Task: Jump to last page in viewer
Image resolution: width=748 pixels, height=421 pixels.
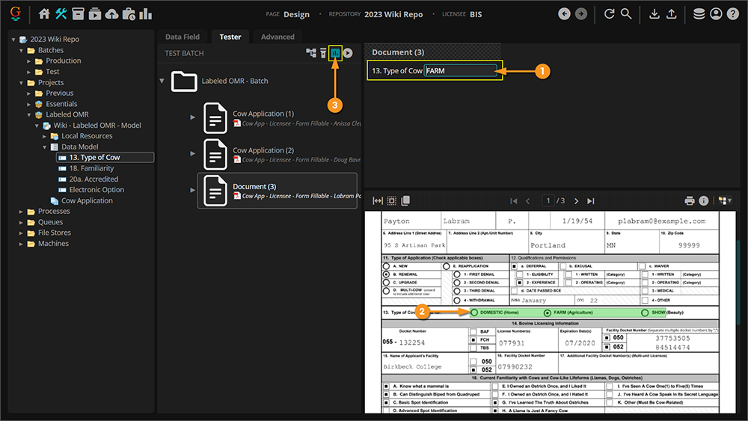Action: [x=591, y=200]
